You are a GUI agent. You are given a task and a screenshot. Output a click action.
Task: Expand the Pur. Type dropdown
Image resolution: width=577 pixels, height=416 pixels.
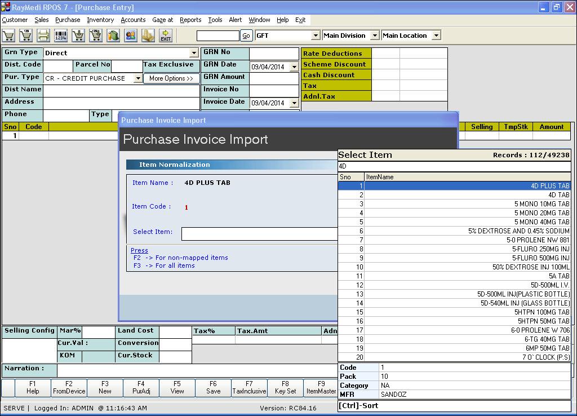(138, 78)
